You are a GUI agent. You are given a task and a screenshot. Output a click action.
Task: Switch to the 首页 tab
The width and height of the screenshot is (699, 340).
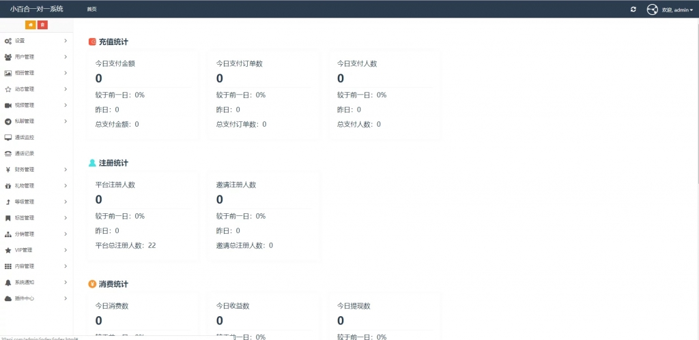coord(91,10)
